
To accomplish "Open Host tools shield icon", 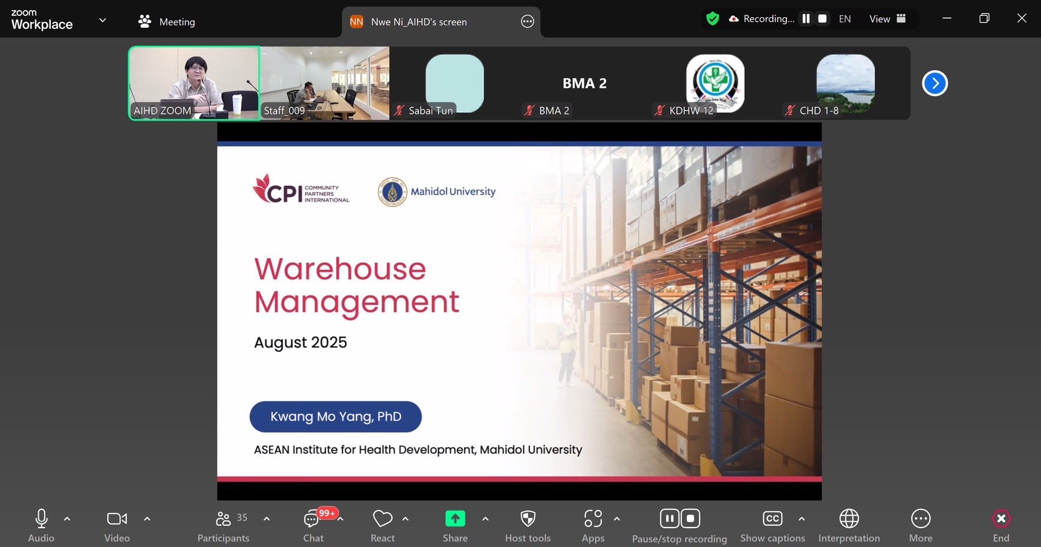I will click(528, 519).
